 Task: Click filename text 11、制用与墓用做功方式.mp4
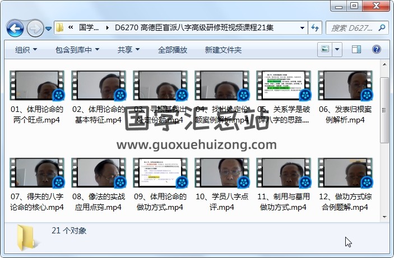pos(284,202)
